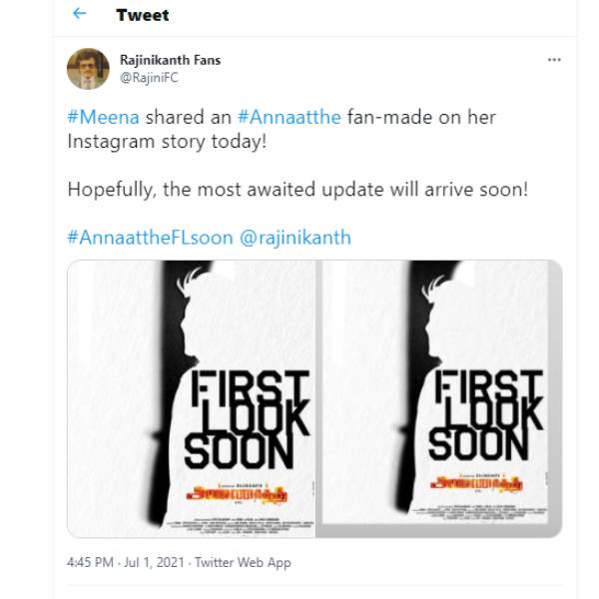Open the @RajiniFC handle
This screenshot has width=599, height=599.
point(149,78)
